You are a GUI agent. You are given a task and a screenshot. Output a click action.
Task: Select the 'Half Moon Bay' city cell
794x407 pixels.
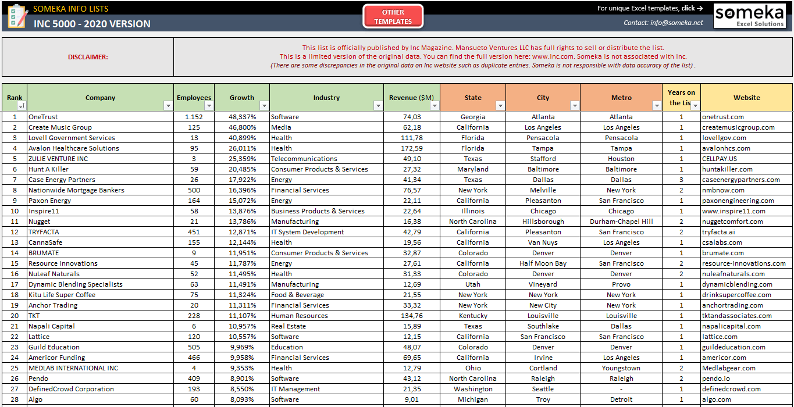point(543,263)
